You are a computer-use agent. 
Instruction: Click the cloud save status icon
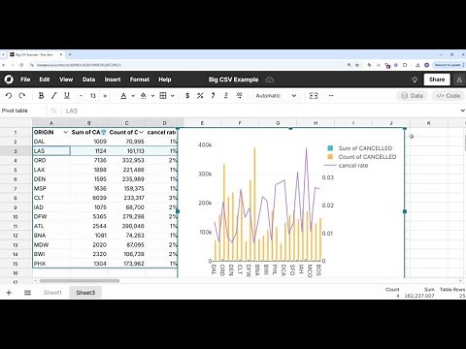pos(270,79)
